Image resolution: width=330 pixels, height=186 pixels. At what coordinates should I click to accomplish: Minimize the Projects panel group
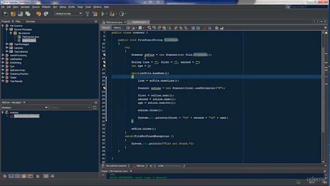96,21
